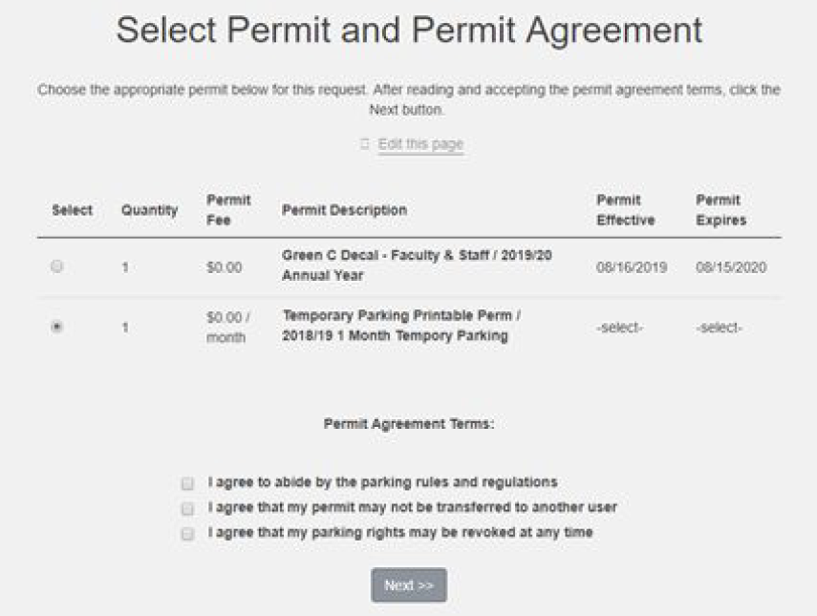Open the Edit this page link
This screenshot has width=817, height=616.
pos(420,144)
